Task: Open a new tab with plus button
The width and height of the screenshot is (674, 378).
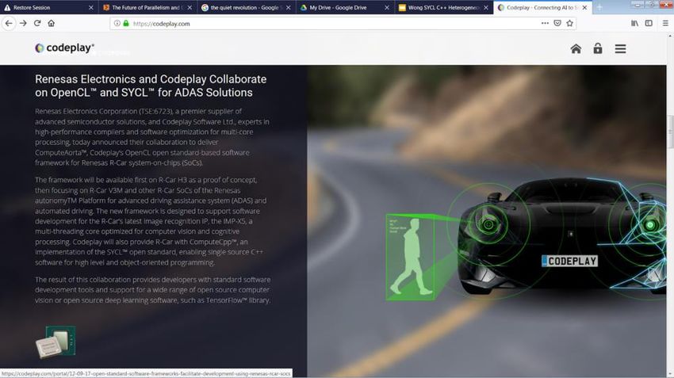Action: point(599,7)
